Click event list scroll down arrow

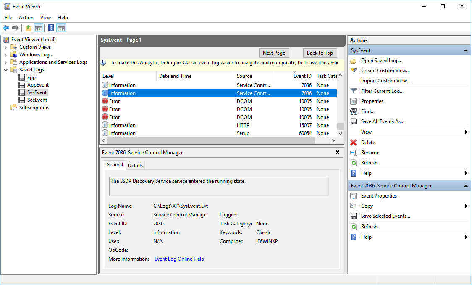click(x=340, y=133)
